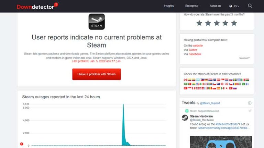
Task: Rate Steam three stars
Action: point(217,23)
